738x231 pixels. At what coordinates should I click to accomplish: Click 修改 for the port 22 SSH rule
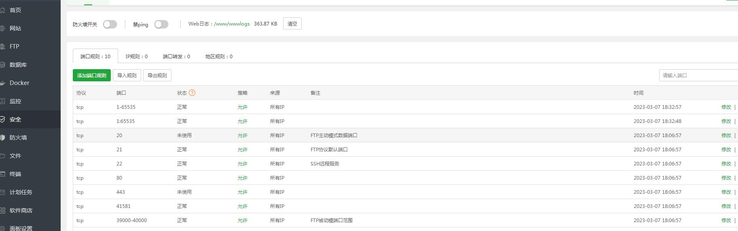[726, 164]
